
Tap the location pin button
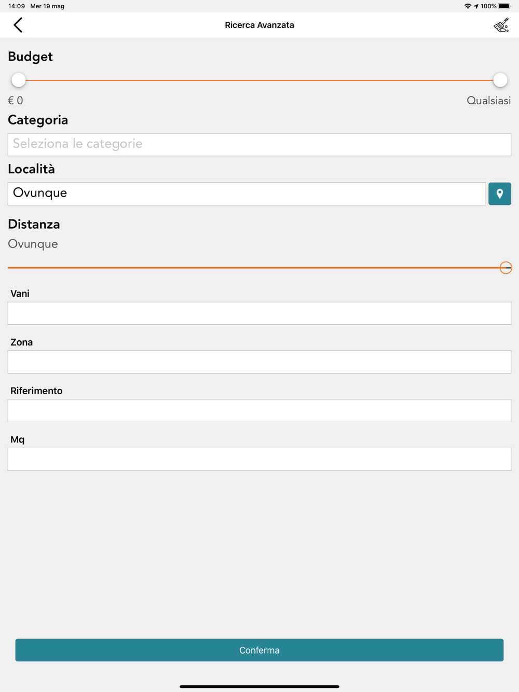pos(499,193)
